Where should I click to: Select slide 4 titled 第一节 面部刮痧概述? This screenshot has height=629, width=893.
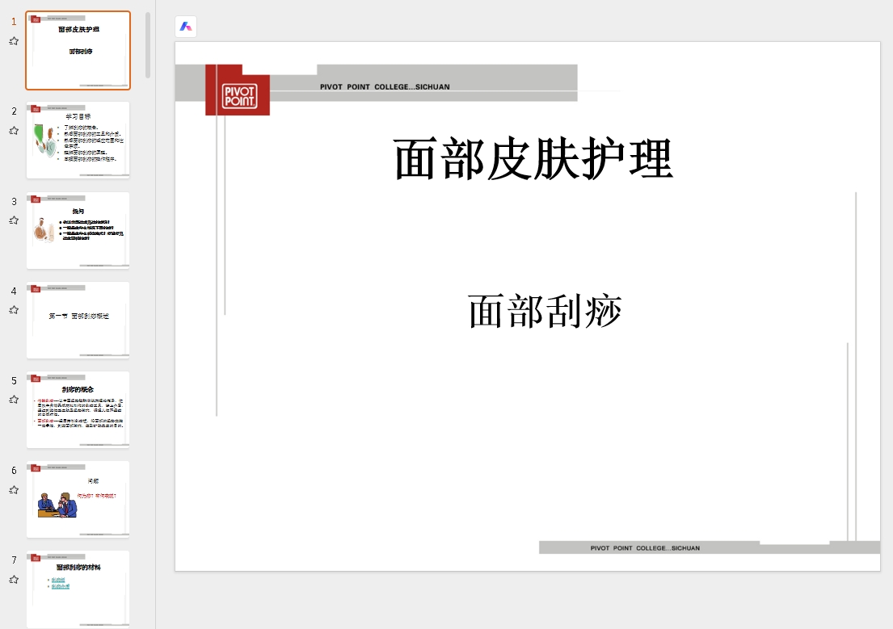(x=78, y=319)
